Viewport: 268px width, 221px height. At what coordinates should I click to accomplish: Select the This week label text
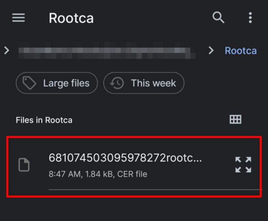[153, 83]
